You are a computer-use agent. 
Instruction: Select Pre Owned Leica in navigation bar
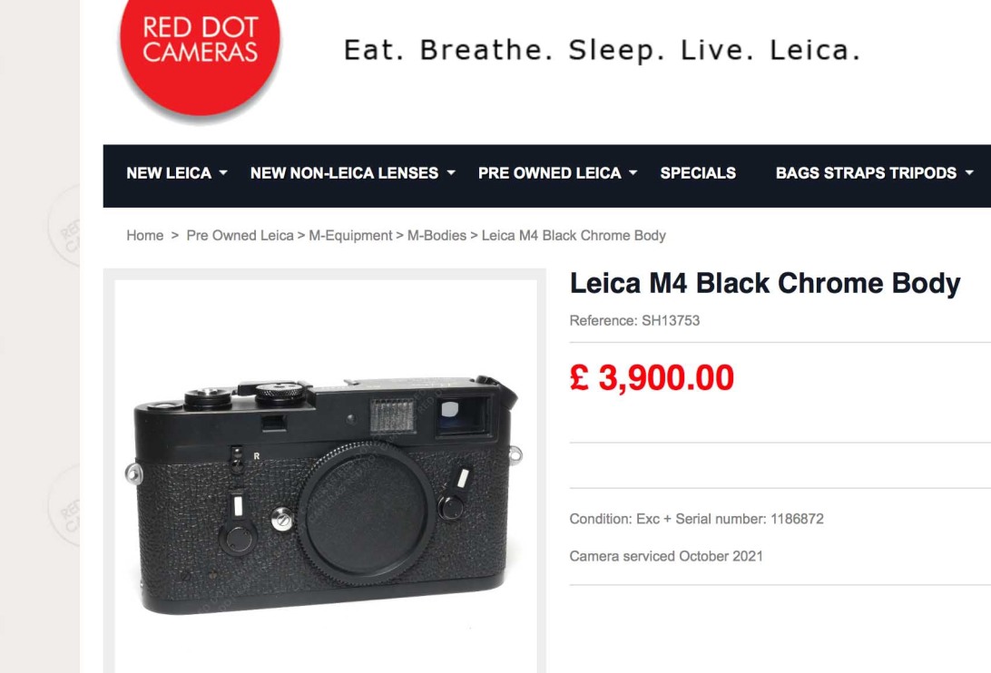[x=549, y=173]
